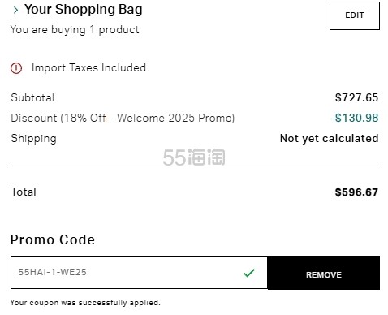The height and width of the screenshot is (315, 388).
Task: Click the EDIT button
Action: coord(355,15)
